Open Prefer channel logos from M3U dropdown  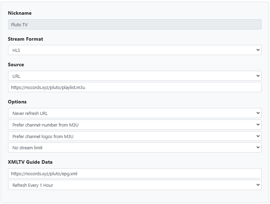click(134, 136)
